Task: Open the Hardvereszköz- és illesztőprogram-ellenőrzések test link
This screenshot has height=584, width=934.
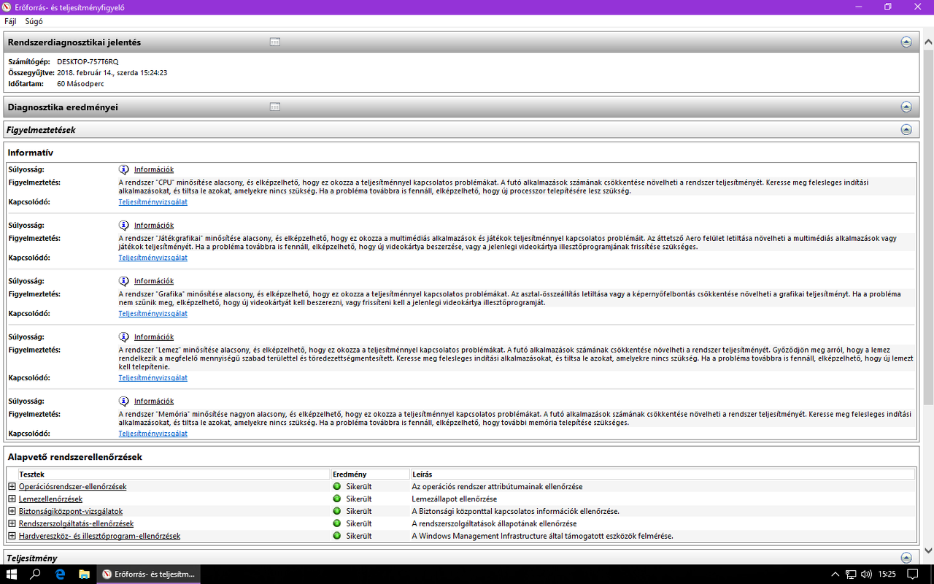Action: [x=99, y=536]
